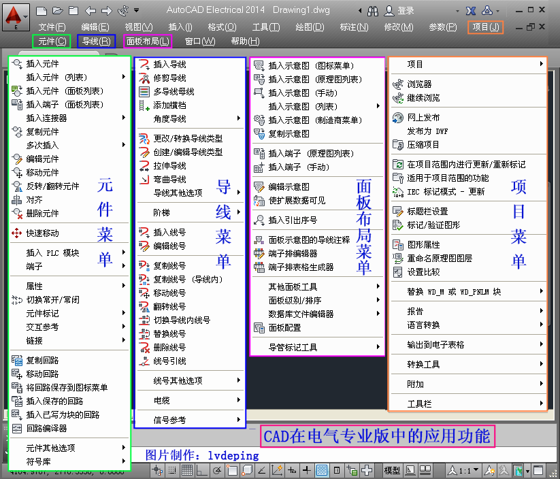Click the Open file button in quick toolbar
The image size is (560, 479).
[58, 11]
